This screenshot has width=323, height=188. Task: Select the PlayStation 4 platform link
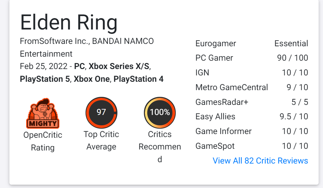point(139,79)
